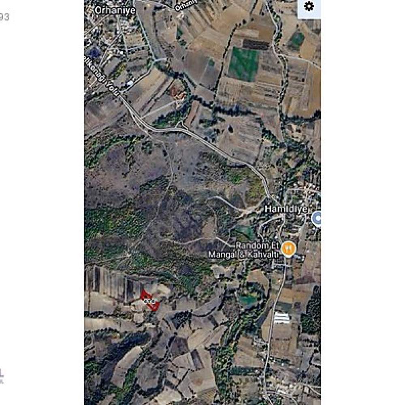Open the settings gear icon
The width and height of the screenshot is (405, 405).
point(309,6)
